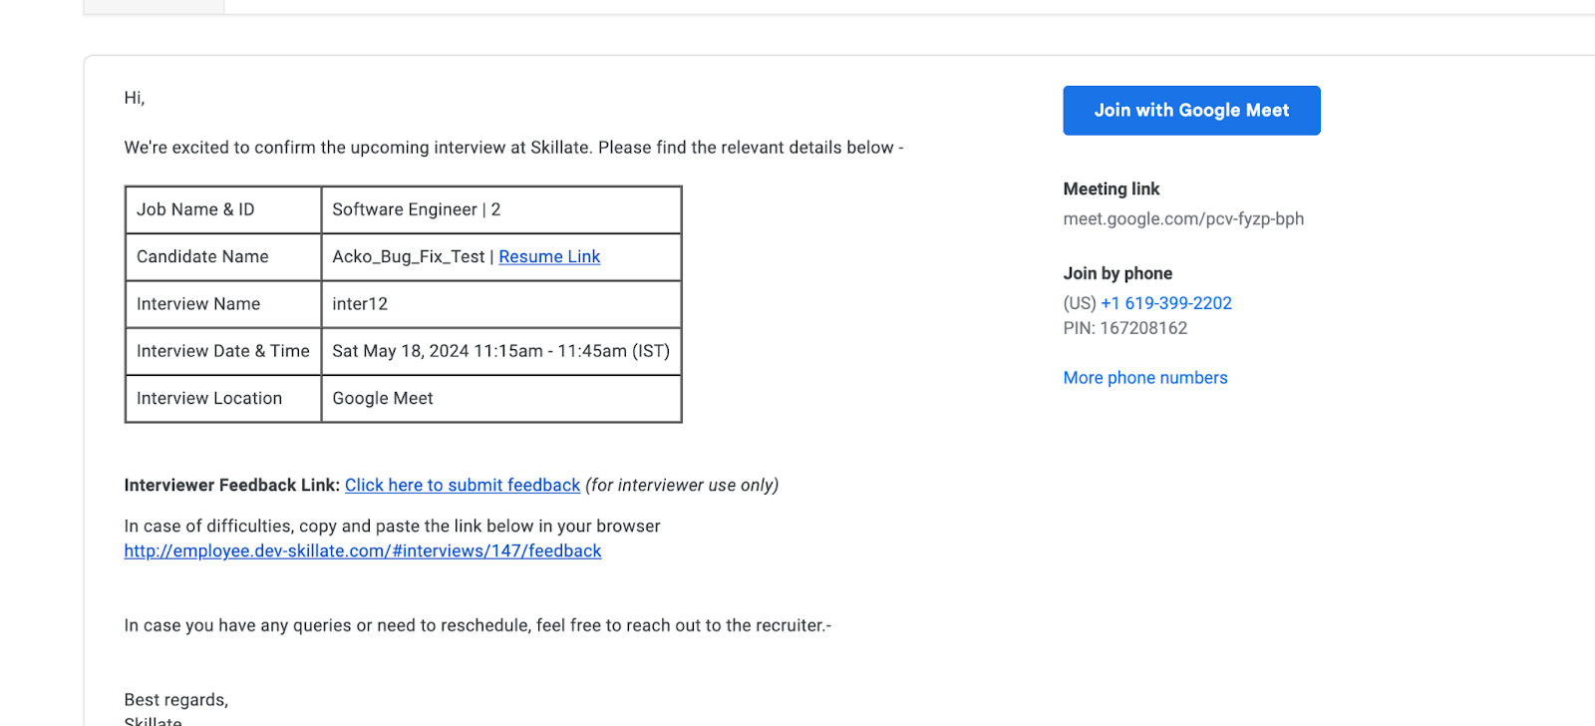Viewport: 1595px width, 726px height.
Task: Click the Google Meet location value cell
Action: coord(501,399)
